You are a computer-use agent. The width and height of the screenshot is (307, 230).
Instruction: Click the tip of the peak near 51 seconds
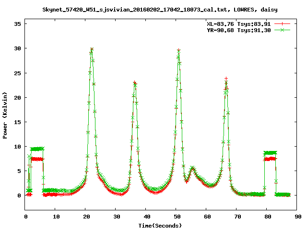(x=178, y=50)
